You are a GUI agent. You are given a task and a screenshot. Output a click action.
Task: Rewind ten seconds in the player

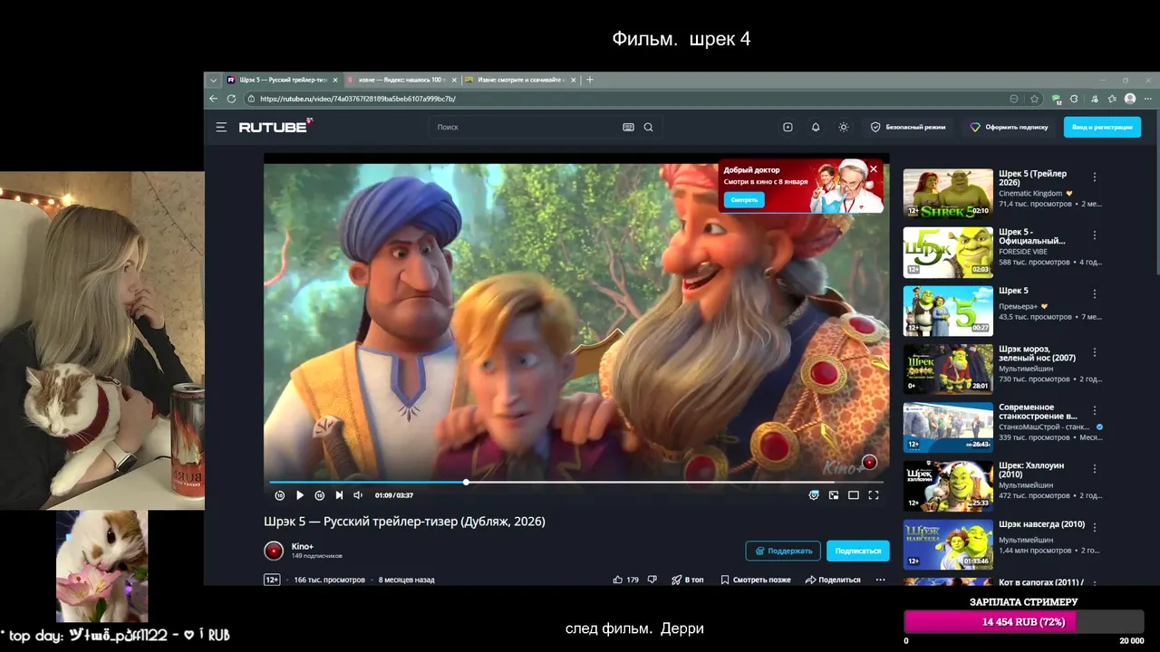(x=280, y=495)
